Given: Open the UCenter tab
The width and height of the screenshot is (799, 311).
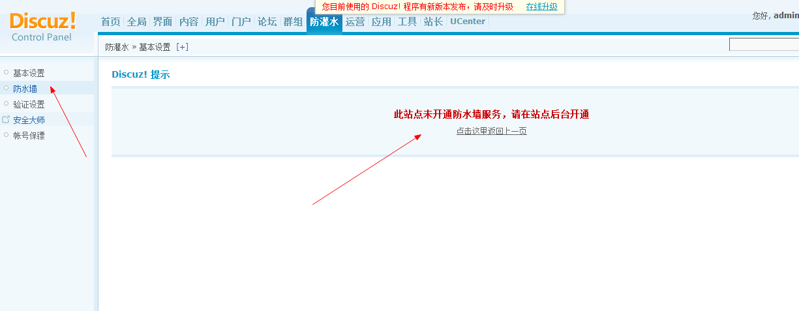Looking at the screenshot, I should pos(468,22).
